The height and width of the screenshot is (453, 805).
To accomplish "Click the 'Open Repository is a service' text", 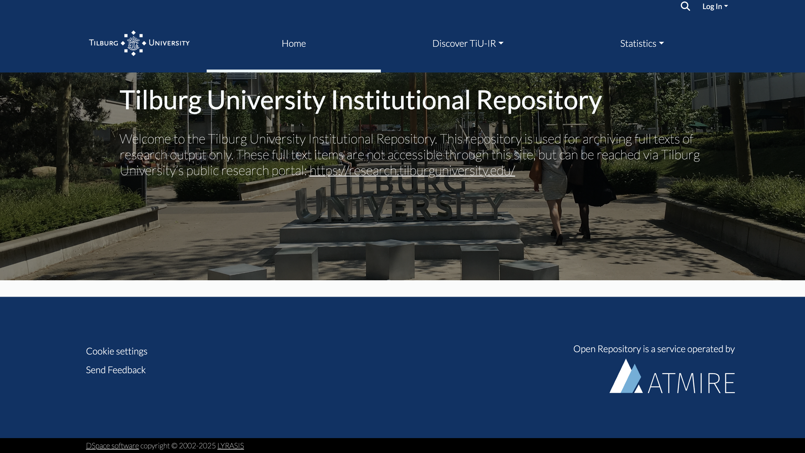I will point(654,349).
